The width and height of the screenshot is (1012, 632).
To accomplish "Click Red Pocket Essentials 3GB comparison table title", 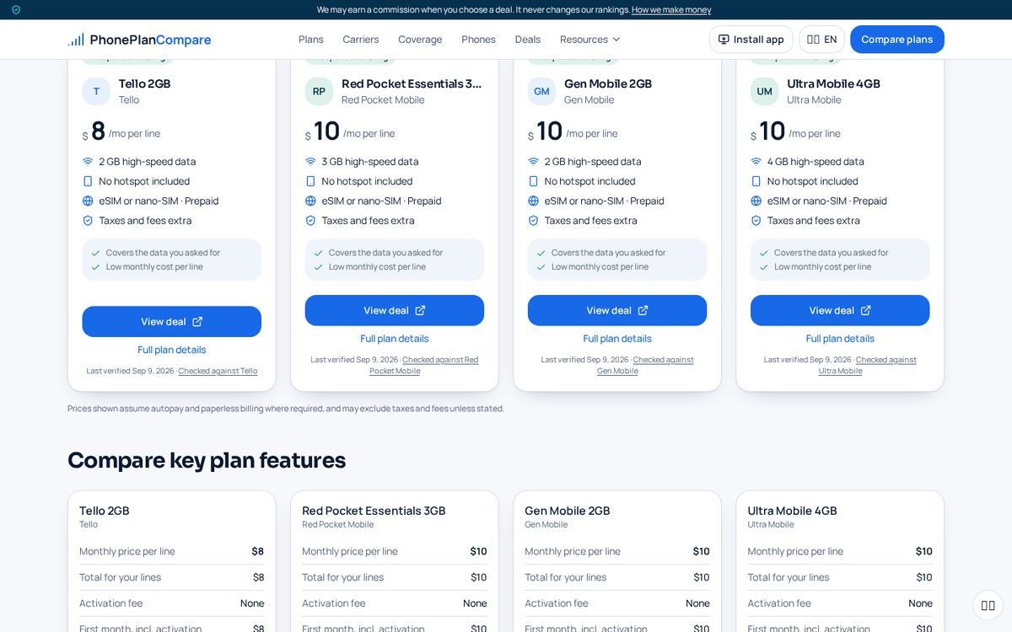I will point(374,511).
